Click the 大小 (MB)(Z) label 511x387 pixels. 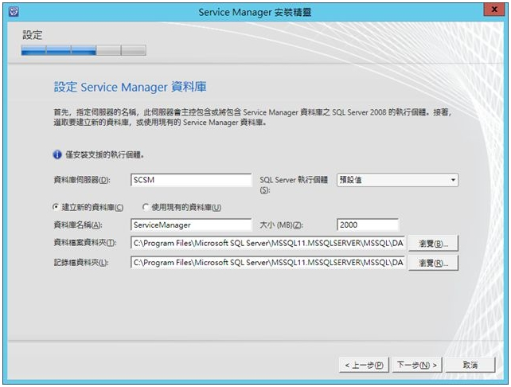coord(281,225)
